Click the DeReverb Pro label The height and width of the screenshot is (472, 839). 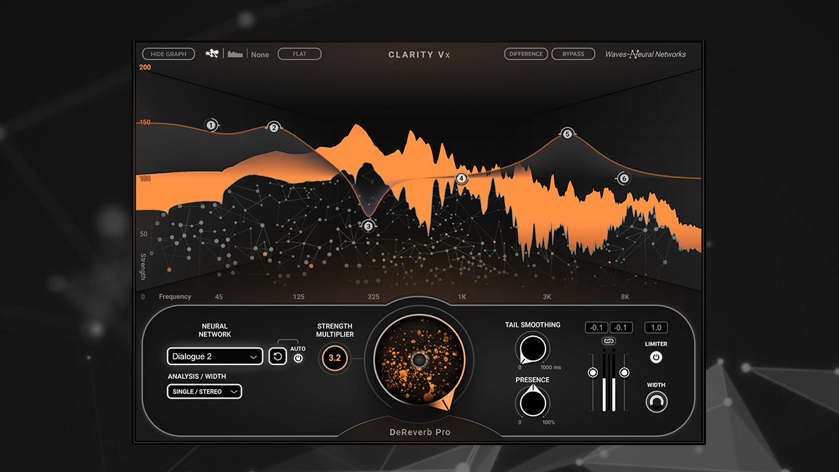(x=419, y=432)
